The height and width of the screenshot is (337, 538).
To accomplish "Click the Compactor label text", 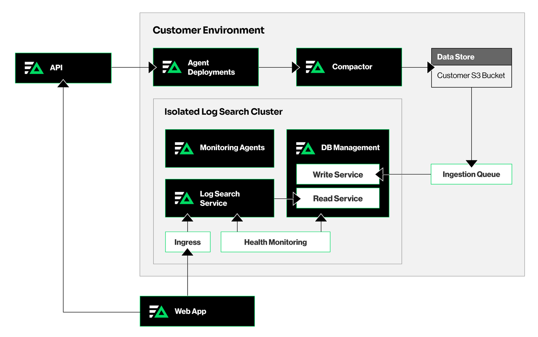I will (352, 67).
